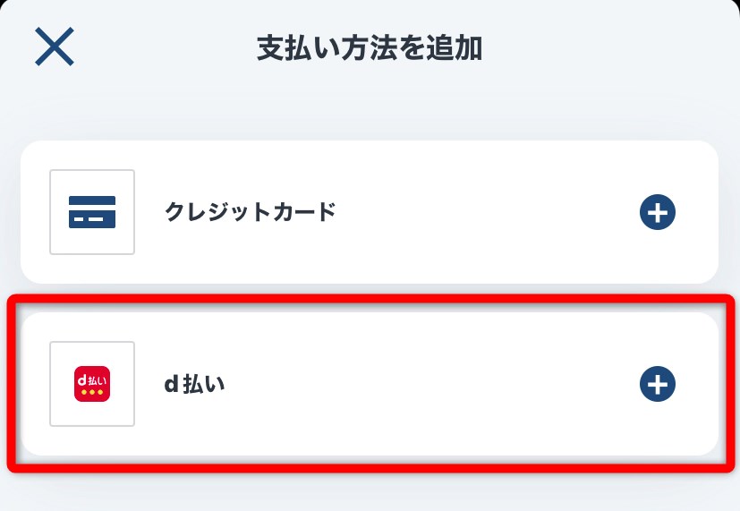Dismiss the payment dialog with the X
The image size is (740, 511).
pyautogui.click(x=54, y=47)
